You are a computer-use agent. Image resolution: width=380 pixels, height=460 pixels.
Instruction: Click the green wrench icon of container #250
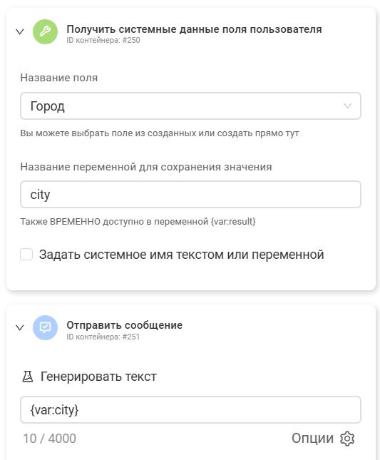pyautogui.click(x=45, y=31)
